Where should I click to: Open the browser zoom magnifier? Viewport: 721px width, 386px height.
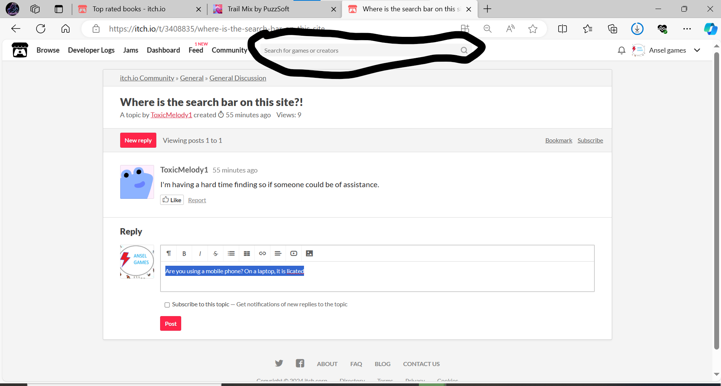coord(487,29)
